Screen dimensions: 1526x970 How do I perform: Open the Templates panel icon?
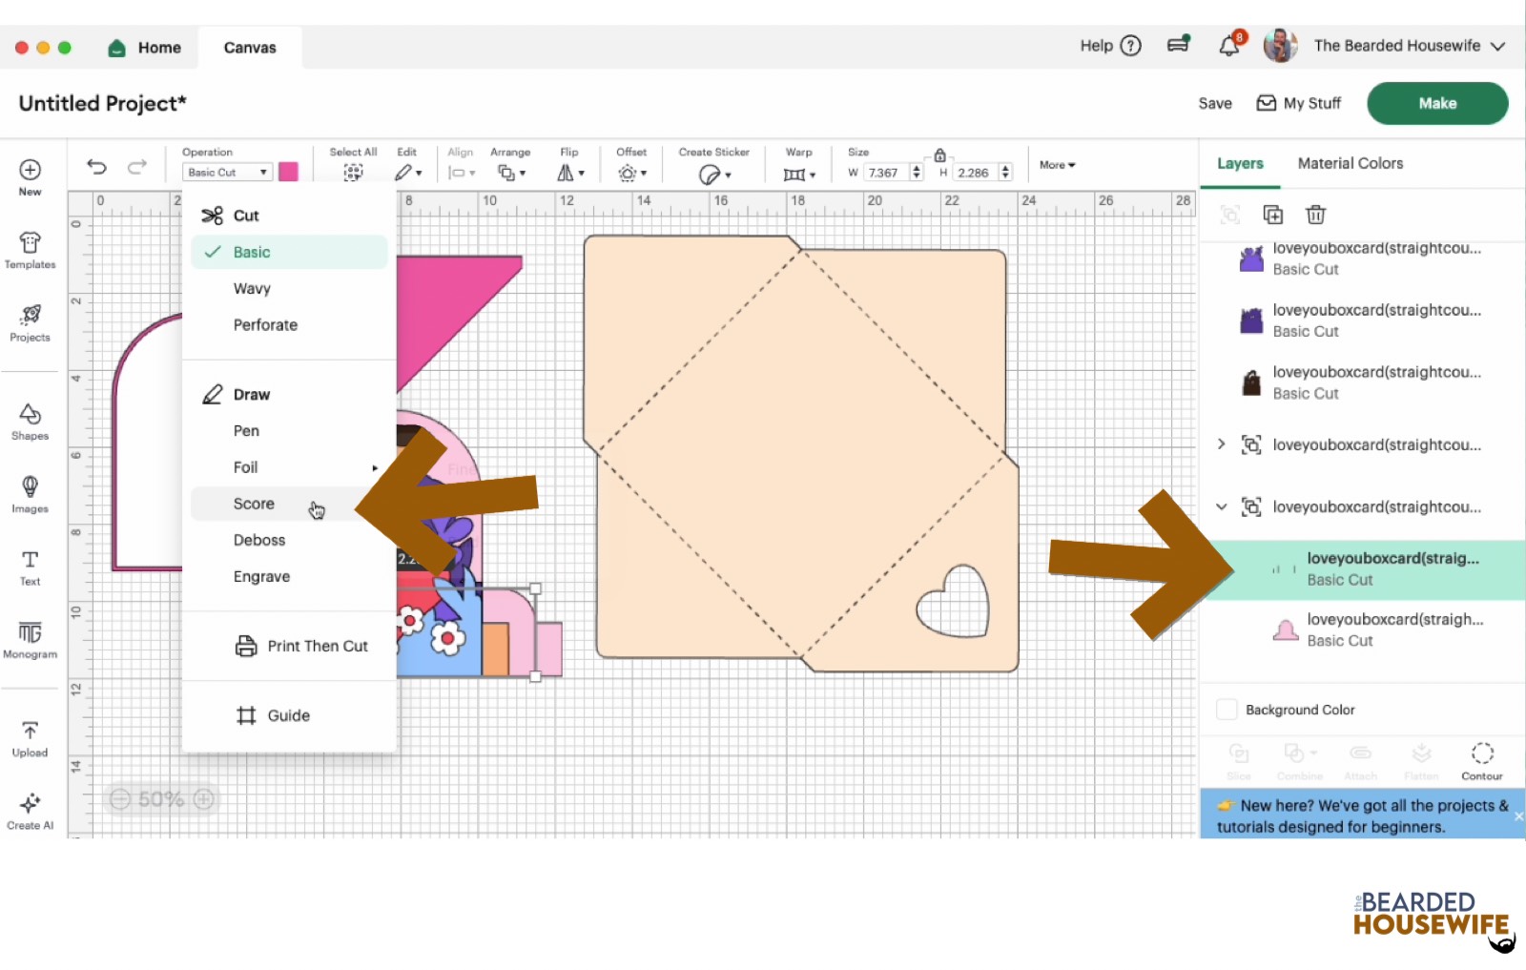click(30, 250)
